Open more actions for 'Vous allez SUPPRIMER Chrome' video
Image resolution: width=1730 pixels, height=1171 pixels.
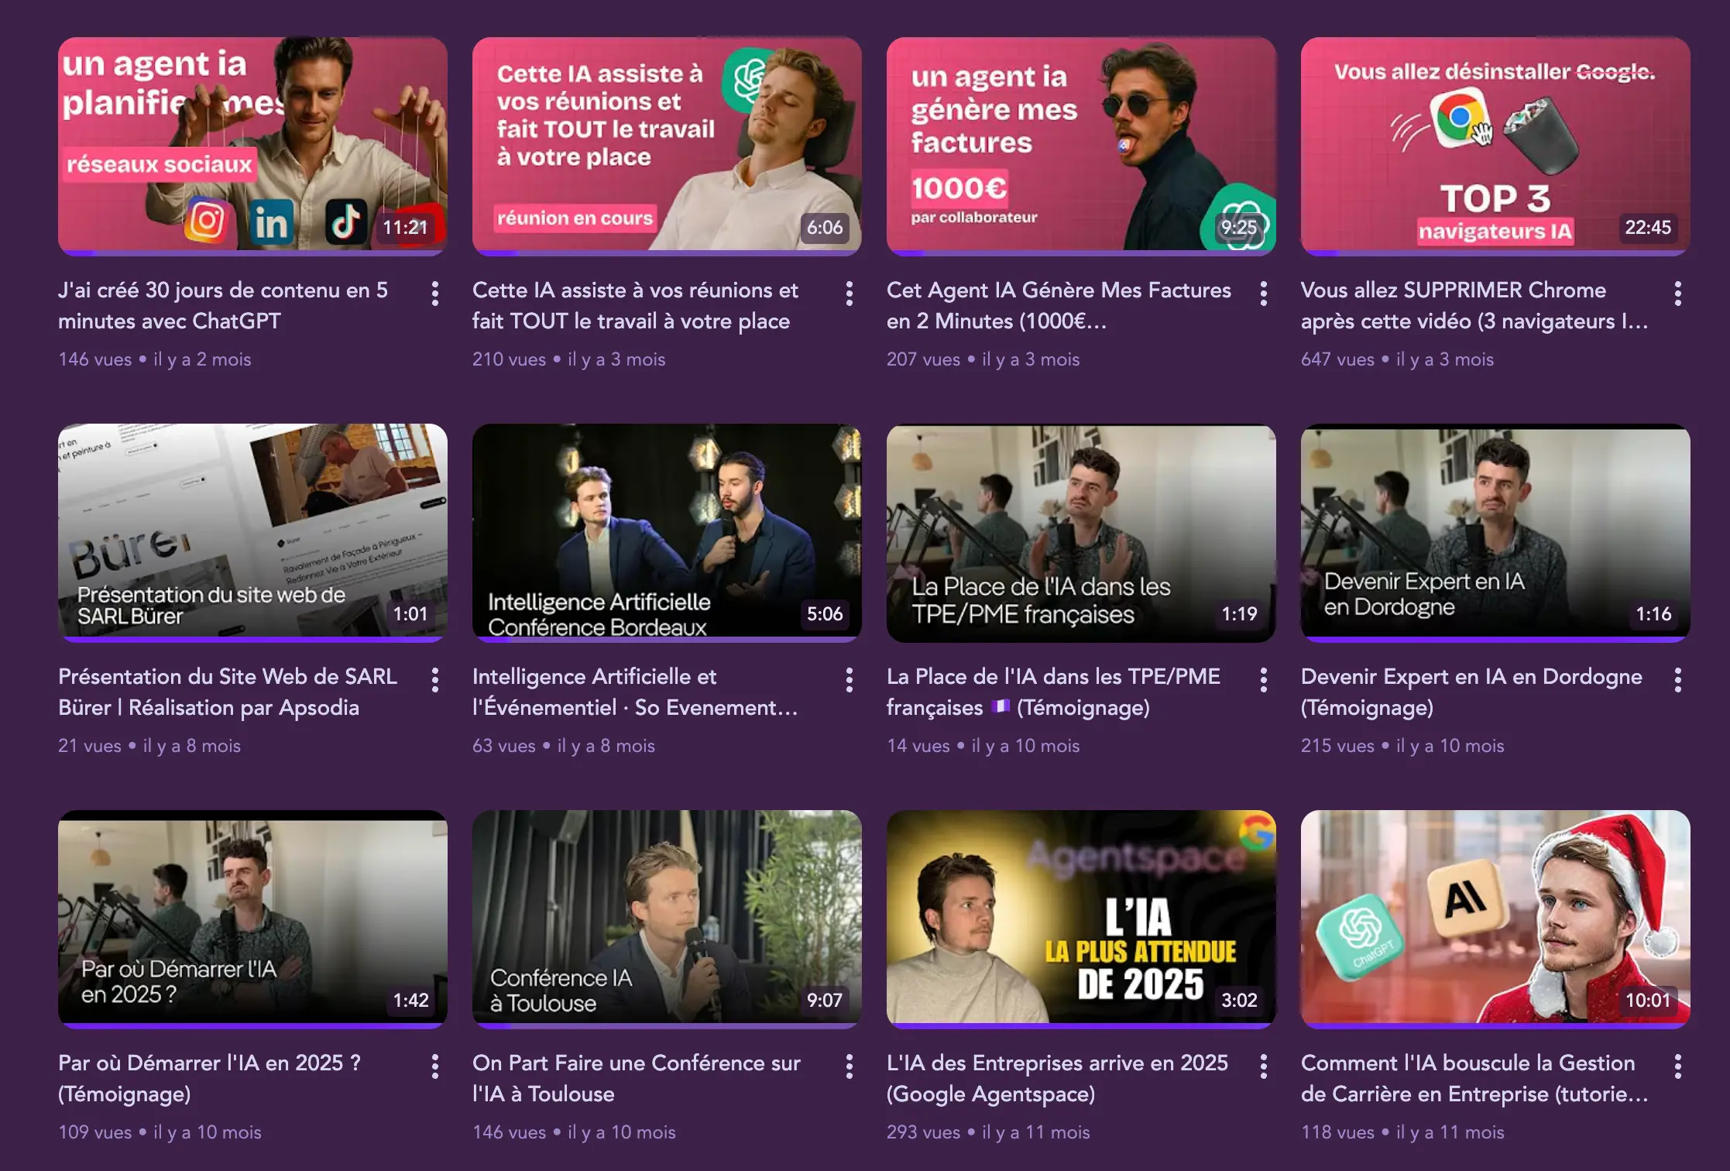pos(1678,294)
